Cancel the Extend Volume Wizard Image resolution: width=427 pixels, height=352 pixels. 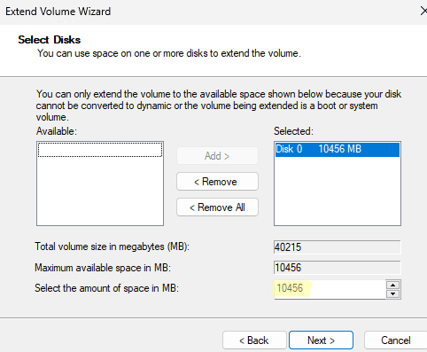[x=396, y=340]
